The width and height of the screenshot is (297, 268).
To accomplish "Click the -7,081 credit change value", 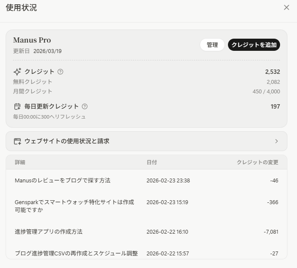I will tap(271, 232).
